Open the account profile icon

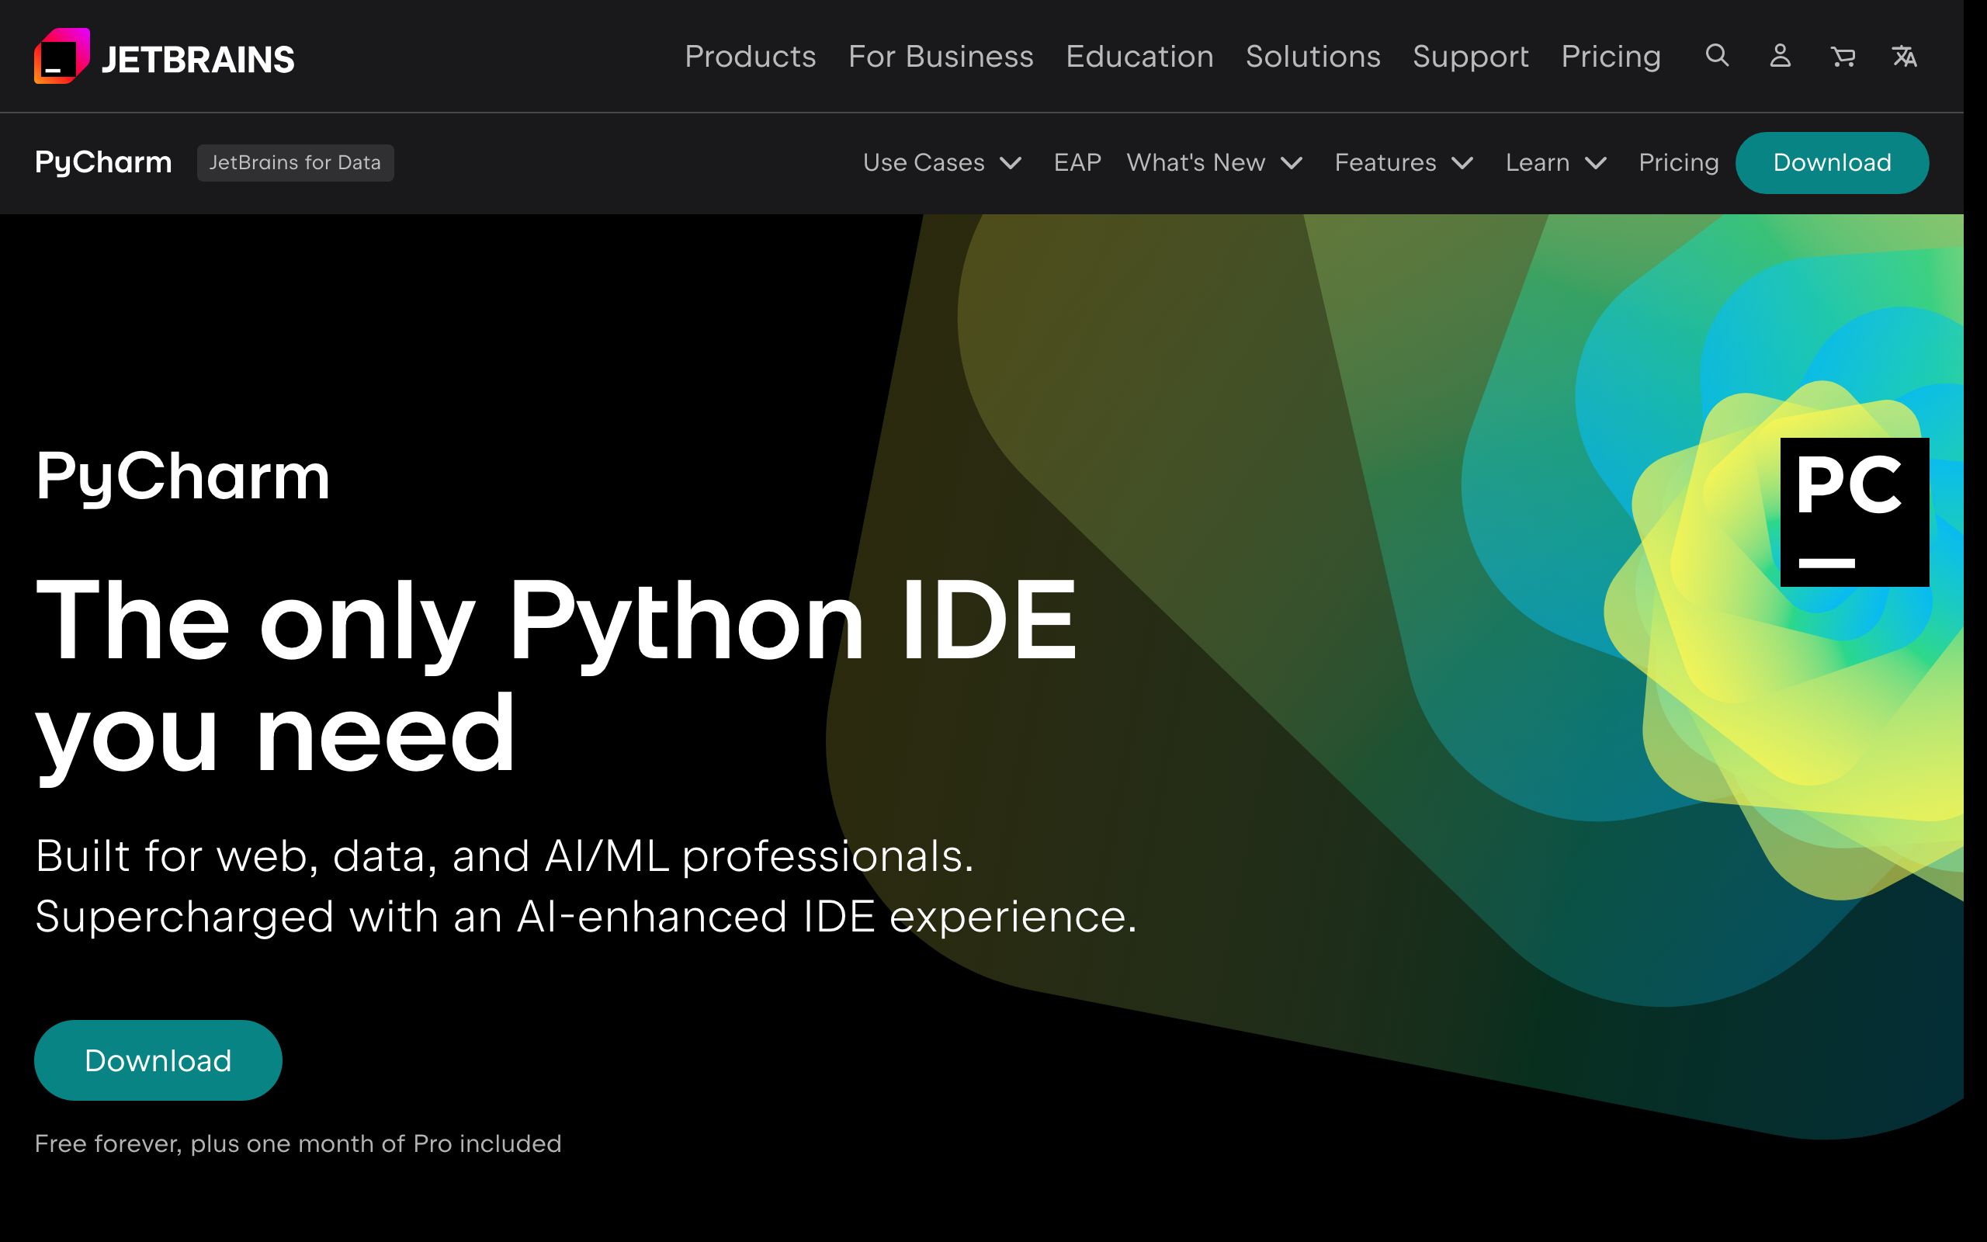[x=1780, y=56]
